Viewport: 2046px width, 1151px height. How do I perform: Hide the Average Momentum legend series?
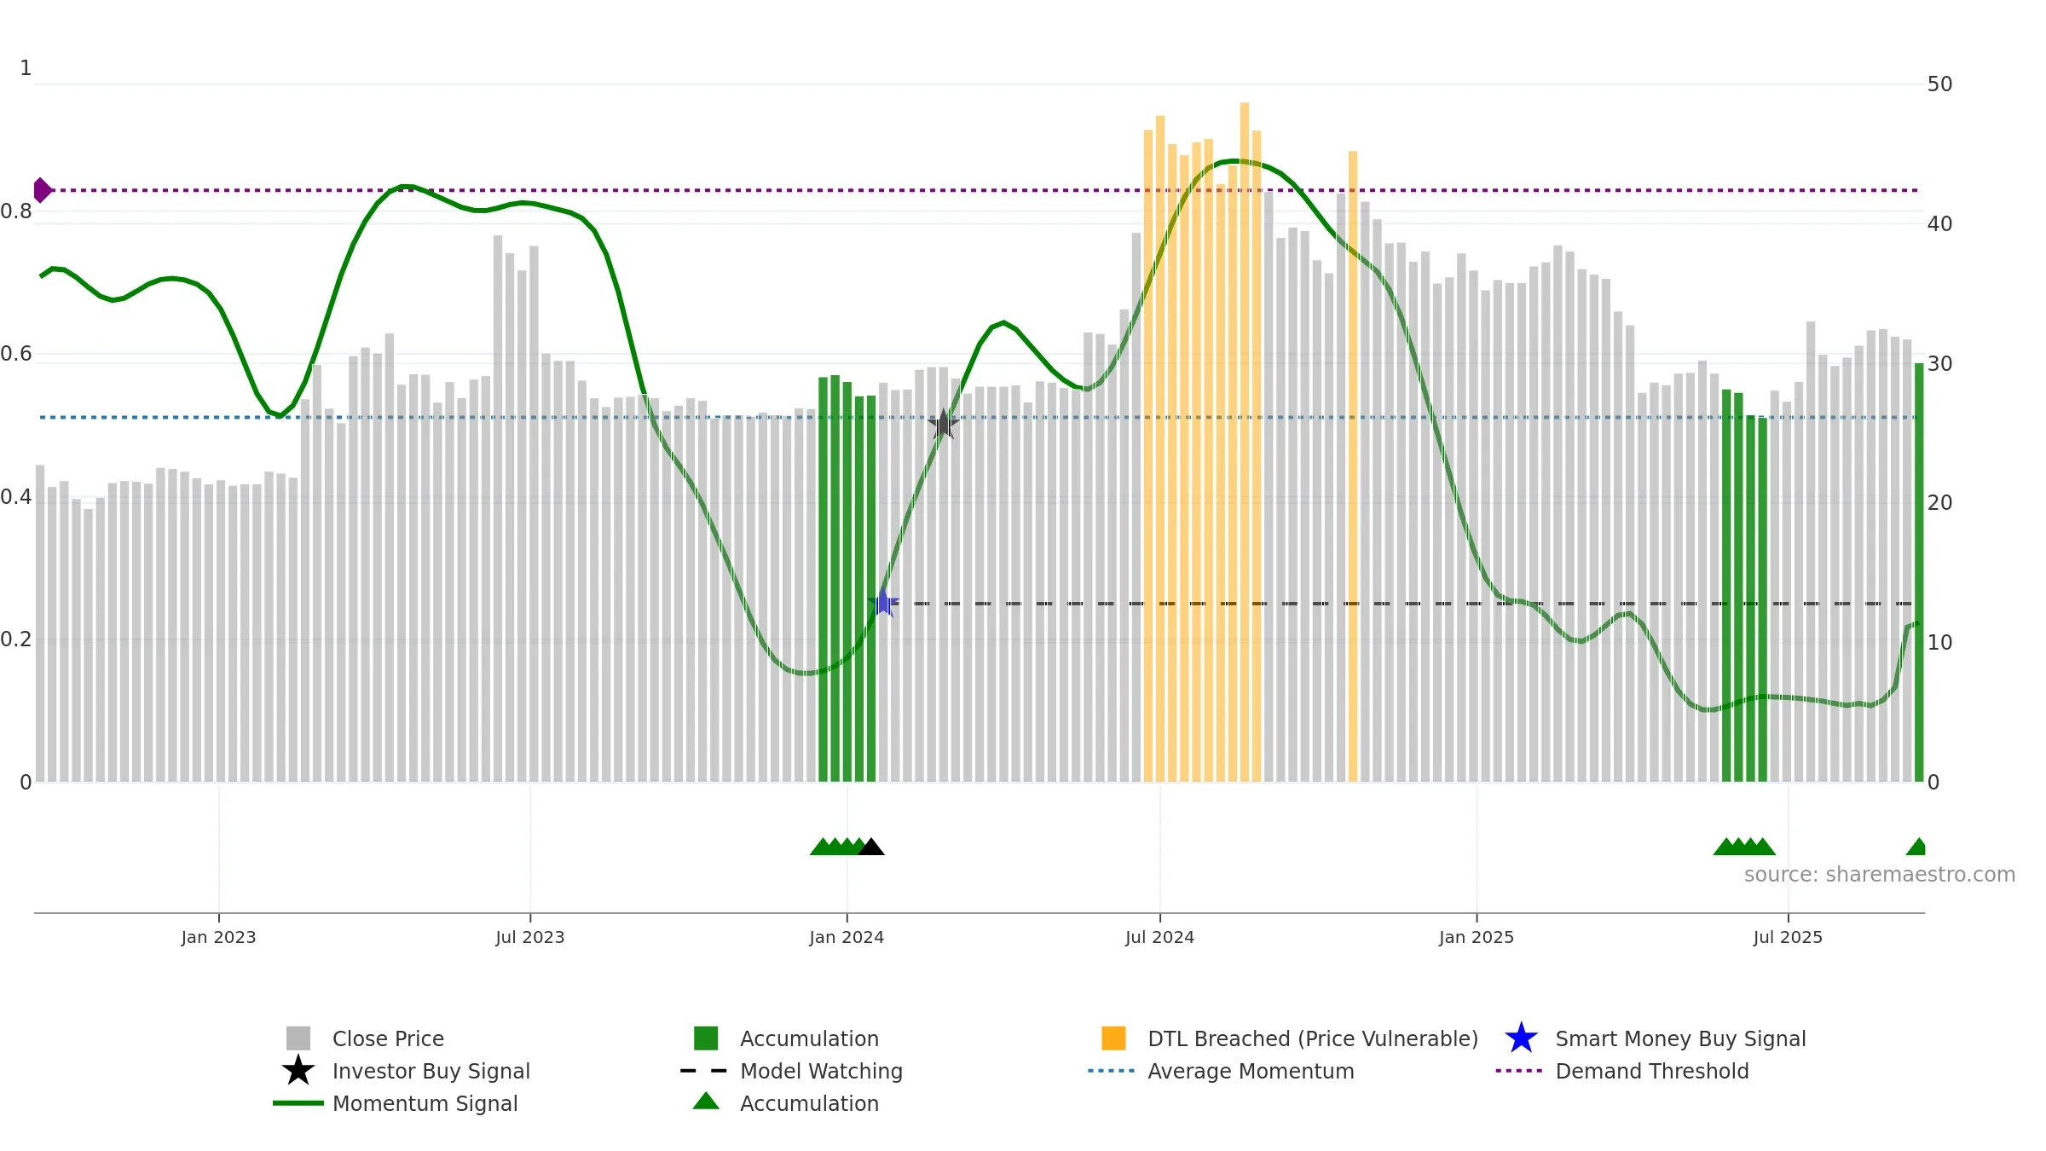click(1221, 1071)
